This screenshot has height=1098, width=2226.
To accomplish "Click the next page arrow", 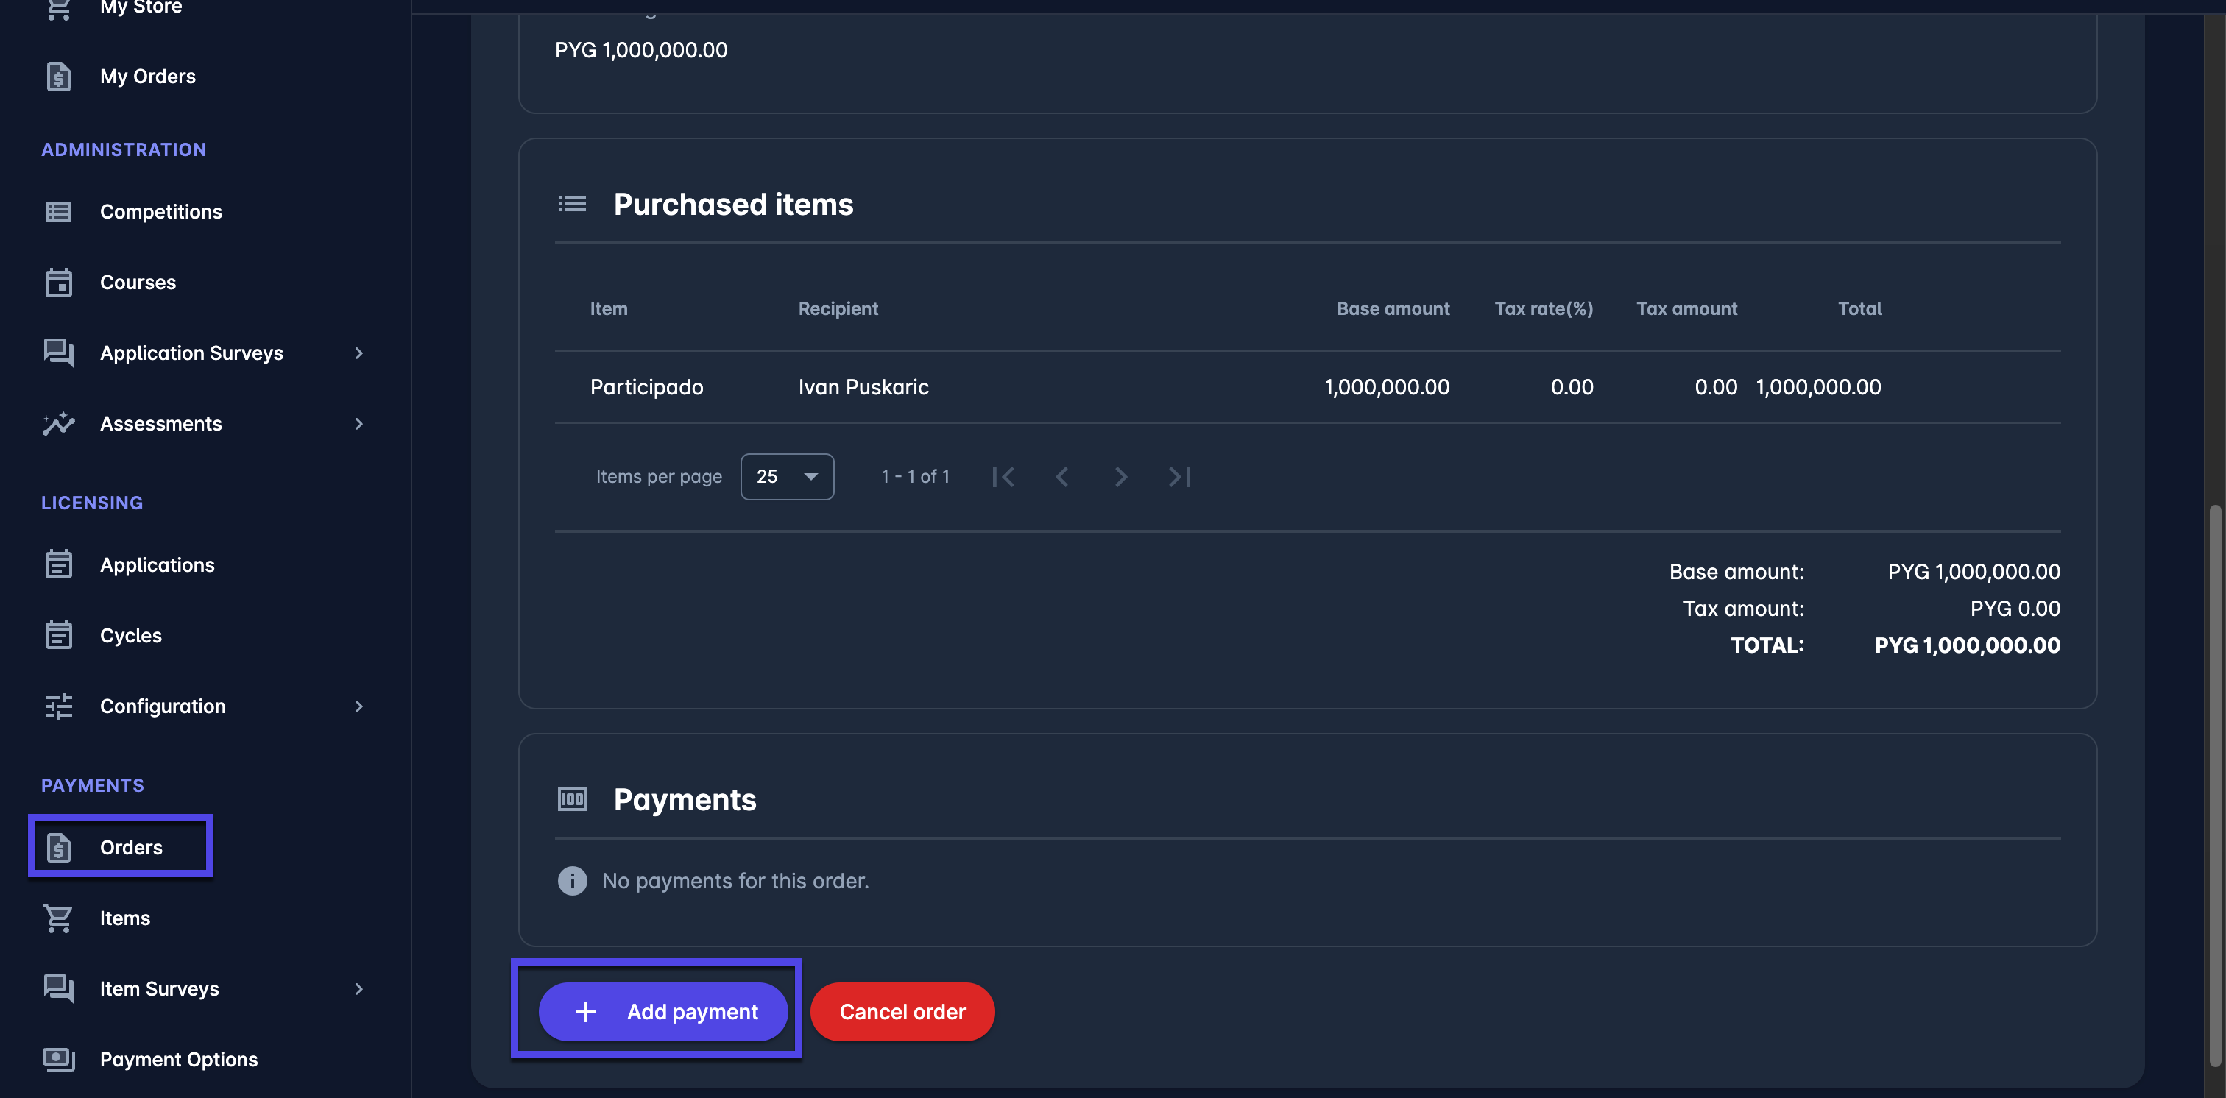I will pos(1120,477).
